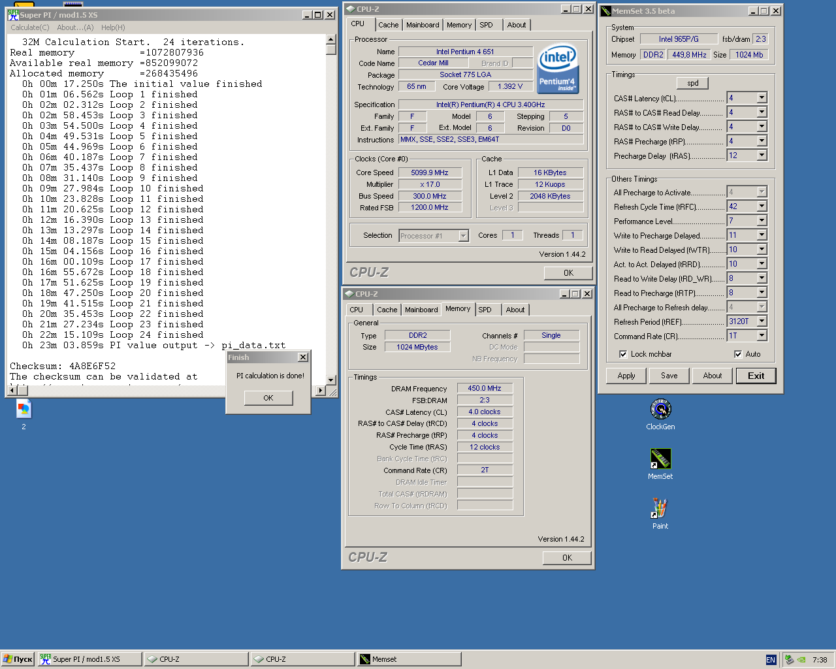Click the Checksum: 4A8E6F52 line
836x669 pixels.
(x=63, y=367)
